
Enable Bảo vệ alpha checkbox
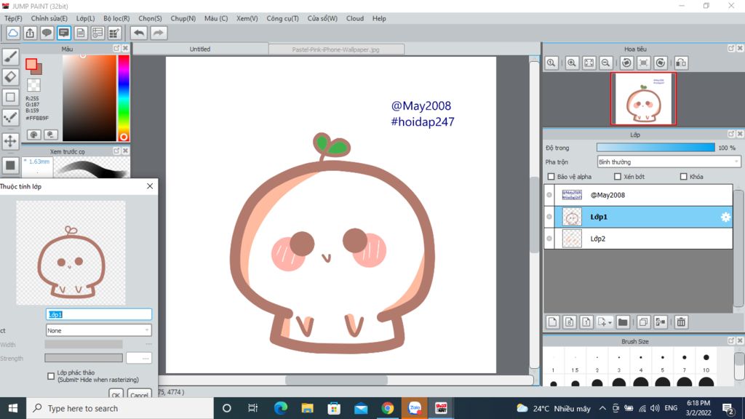551,177
